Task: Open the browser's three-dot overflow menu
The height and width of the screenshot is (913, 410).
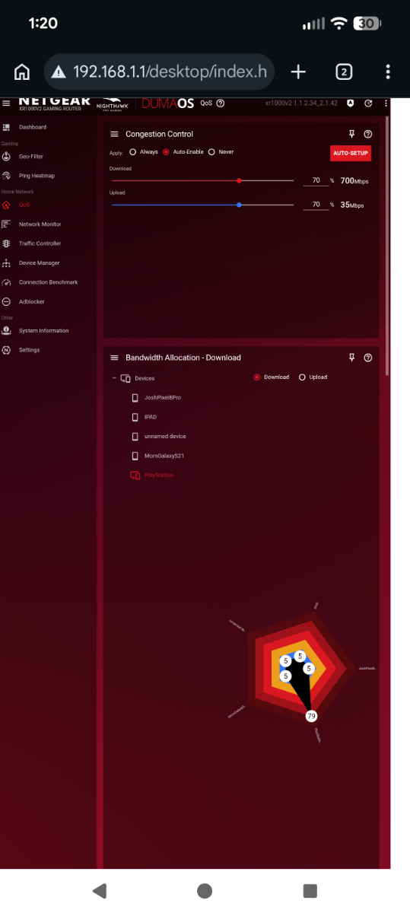Action: point(388,72)
